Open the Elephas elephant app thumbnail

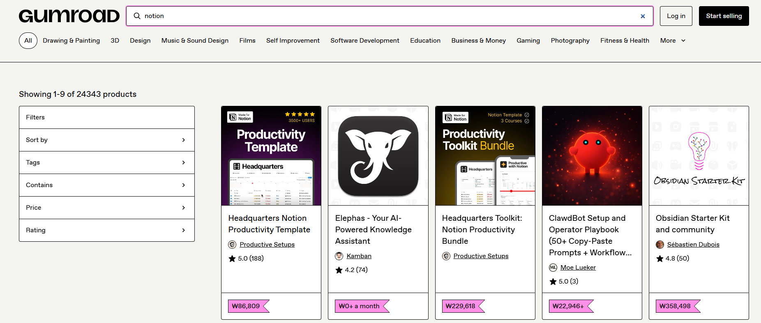click(378, 156)
